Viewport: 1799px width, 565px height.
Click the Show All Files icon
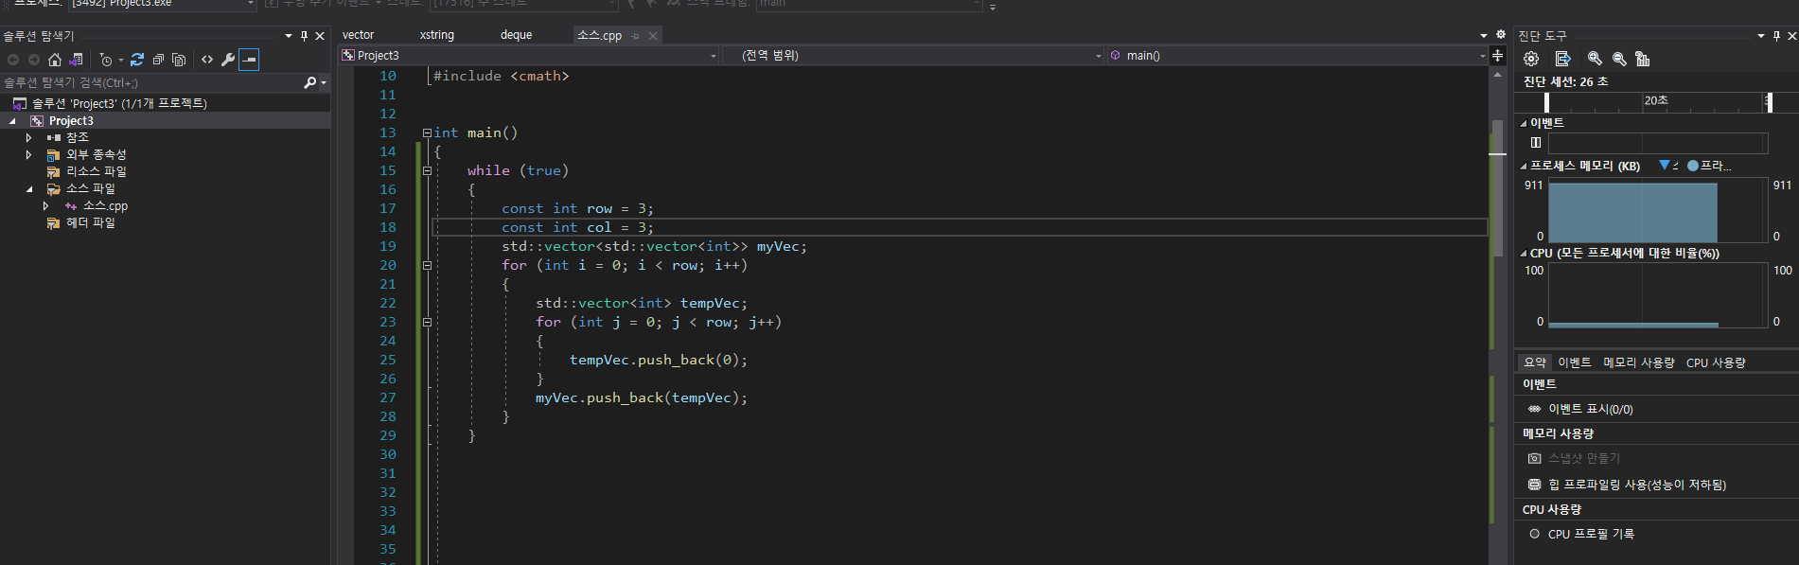(x=179, y=60)
